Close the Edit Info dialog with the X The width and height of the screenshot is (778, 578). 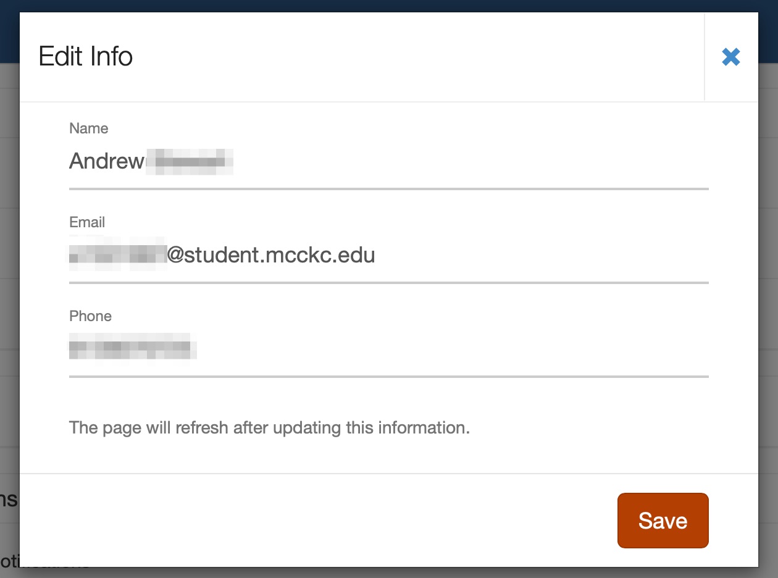731,57
